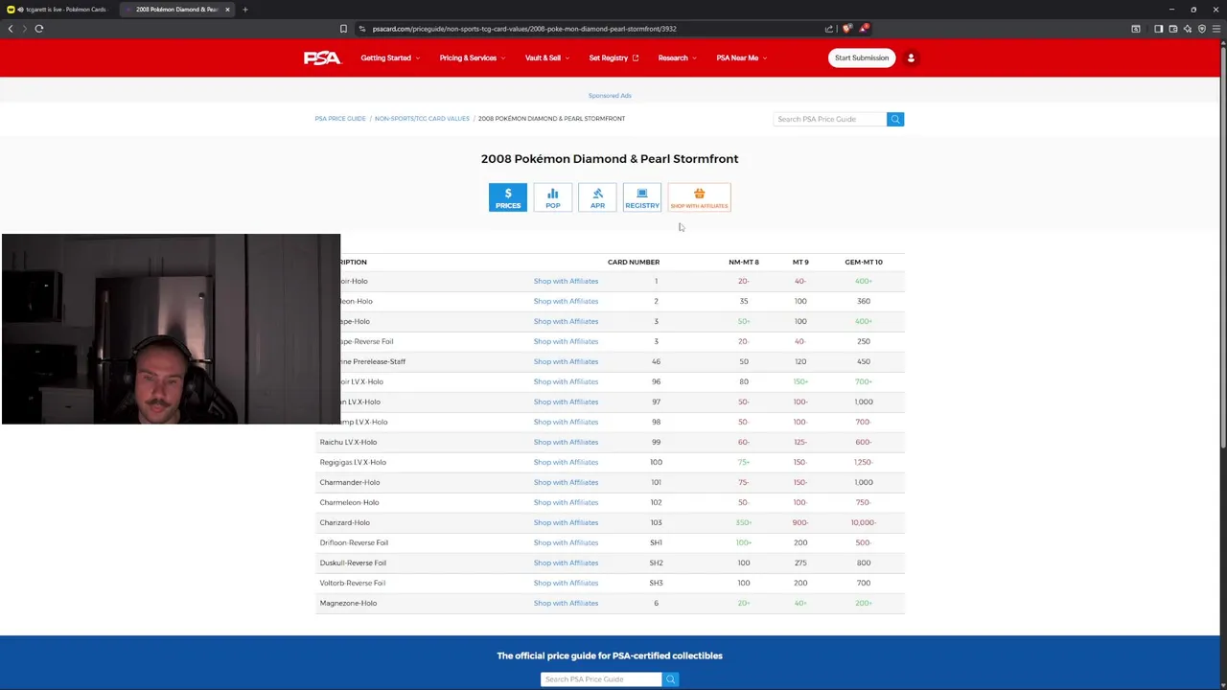Open site settings icon in the address bar
This screenshot has height=690, width=1227.
click(x=362, y=29)
